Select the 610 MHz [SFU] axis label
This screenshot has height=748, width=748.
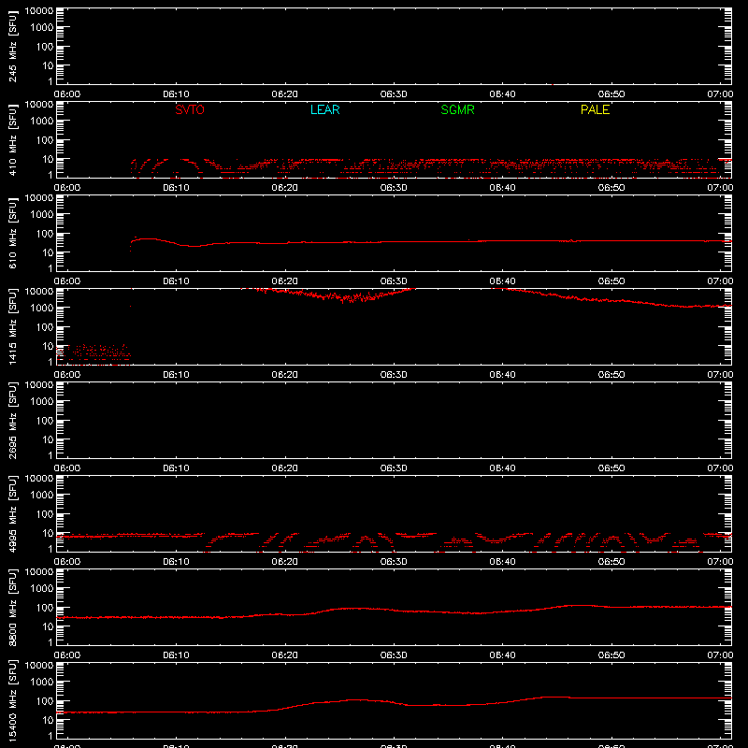coord(13,234)
